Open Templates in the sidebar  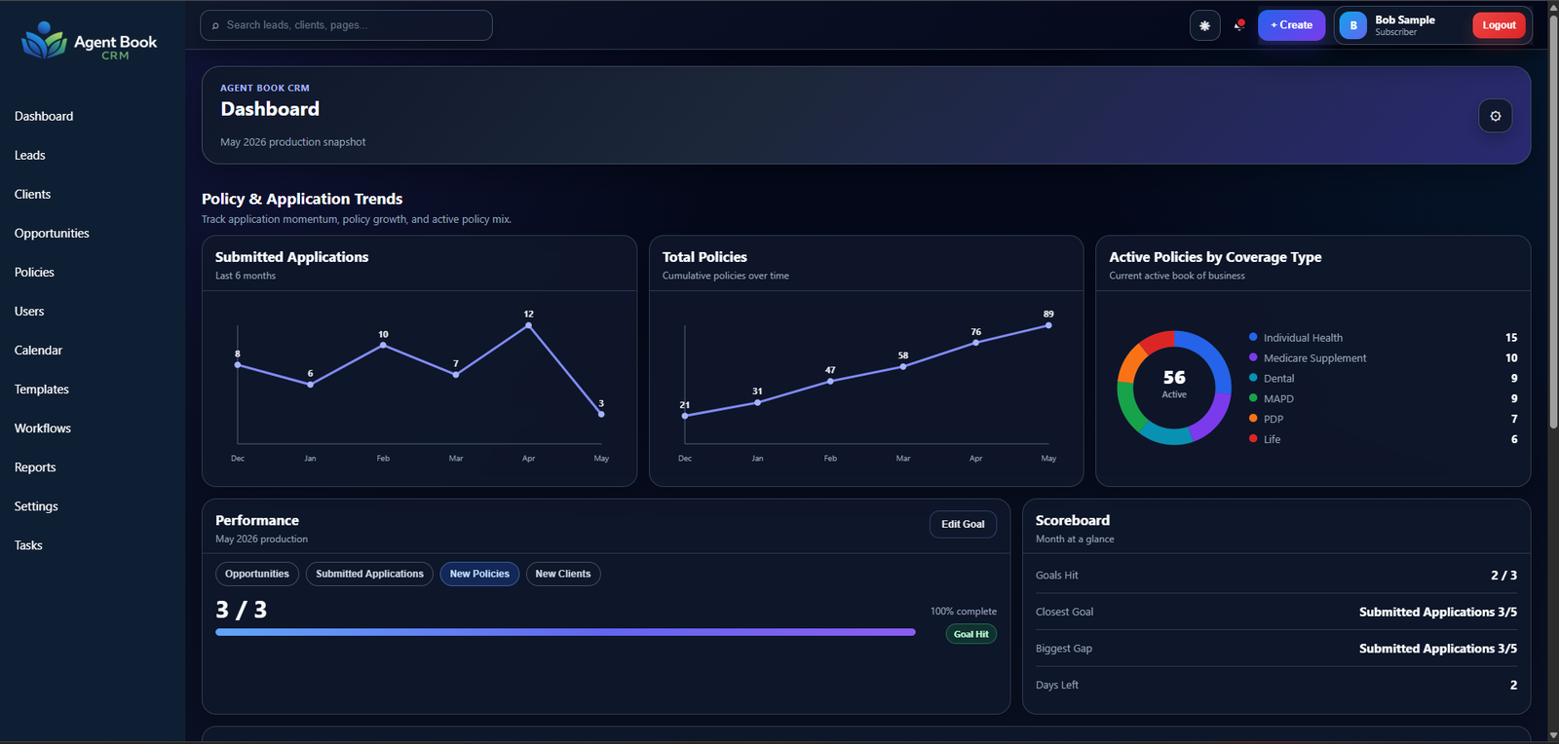click(42, 389)
